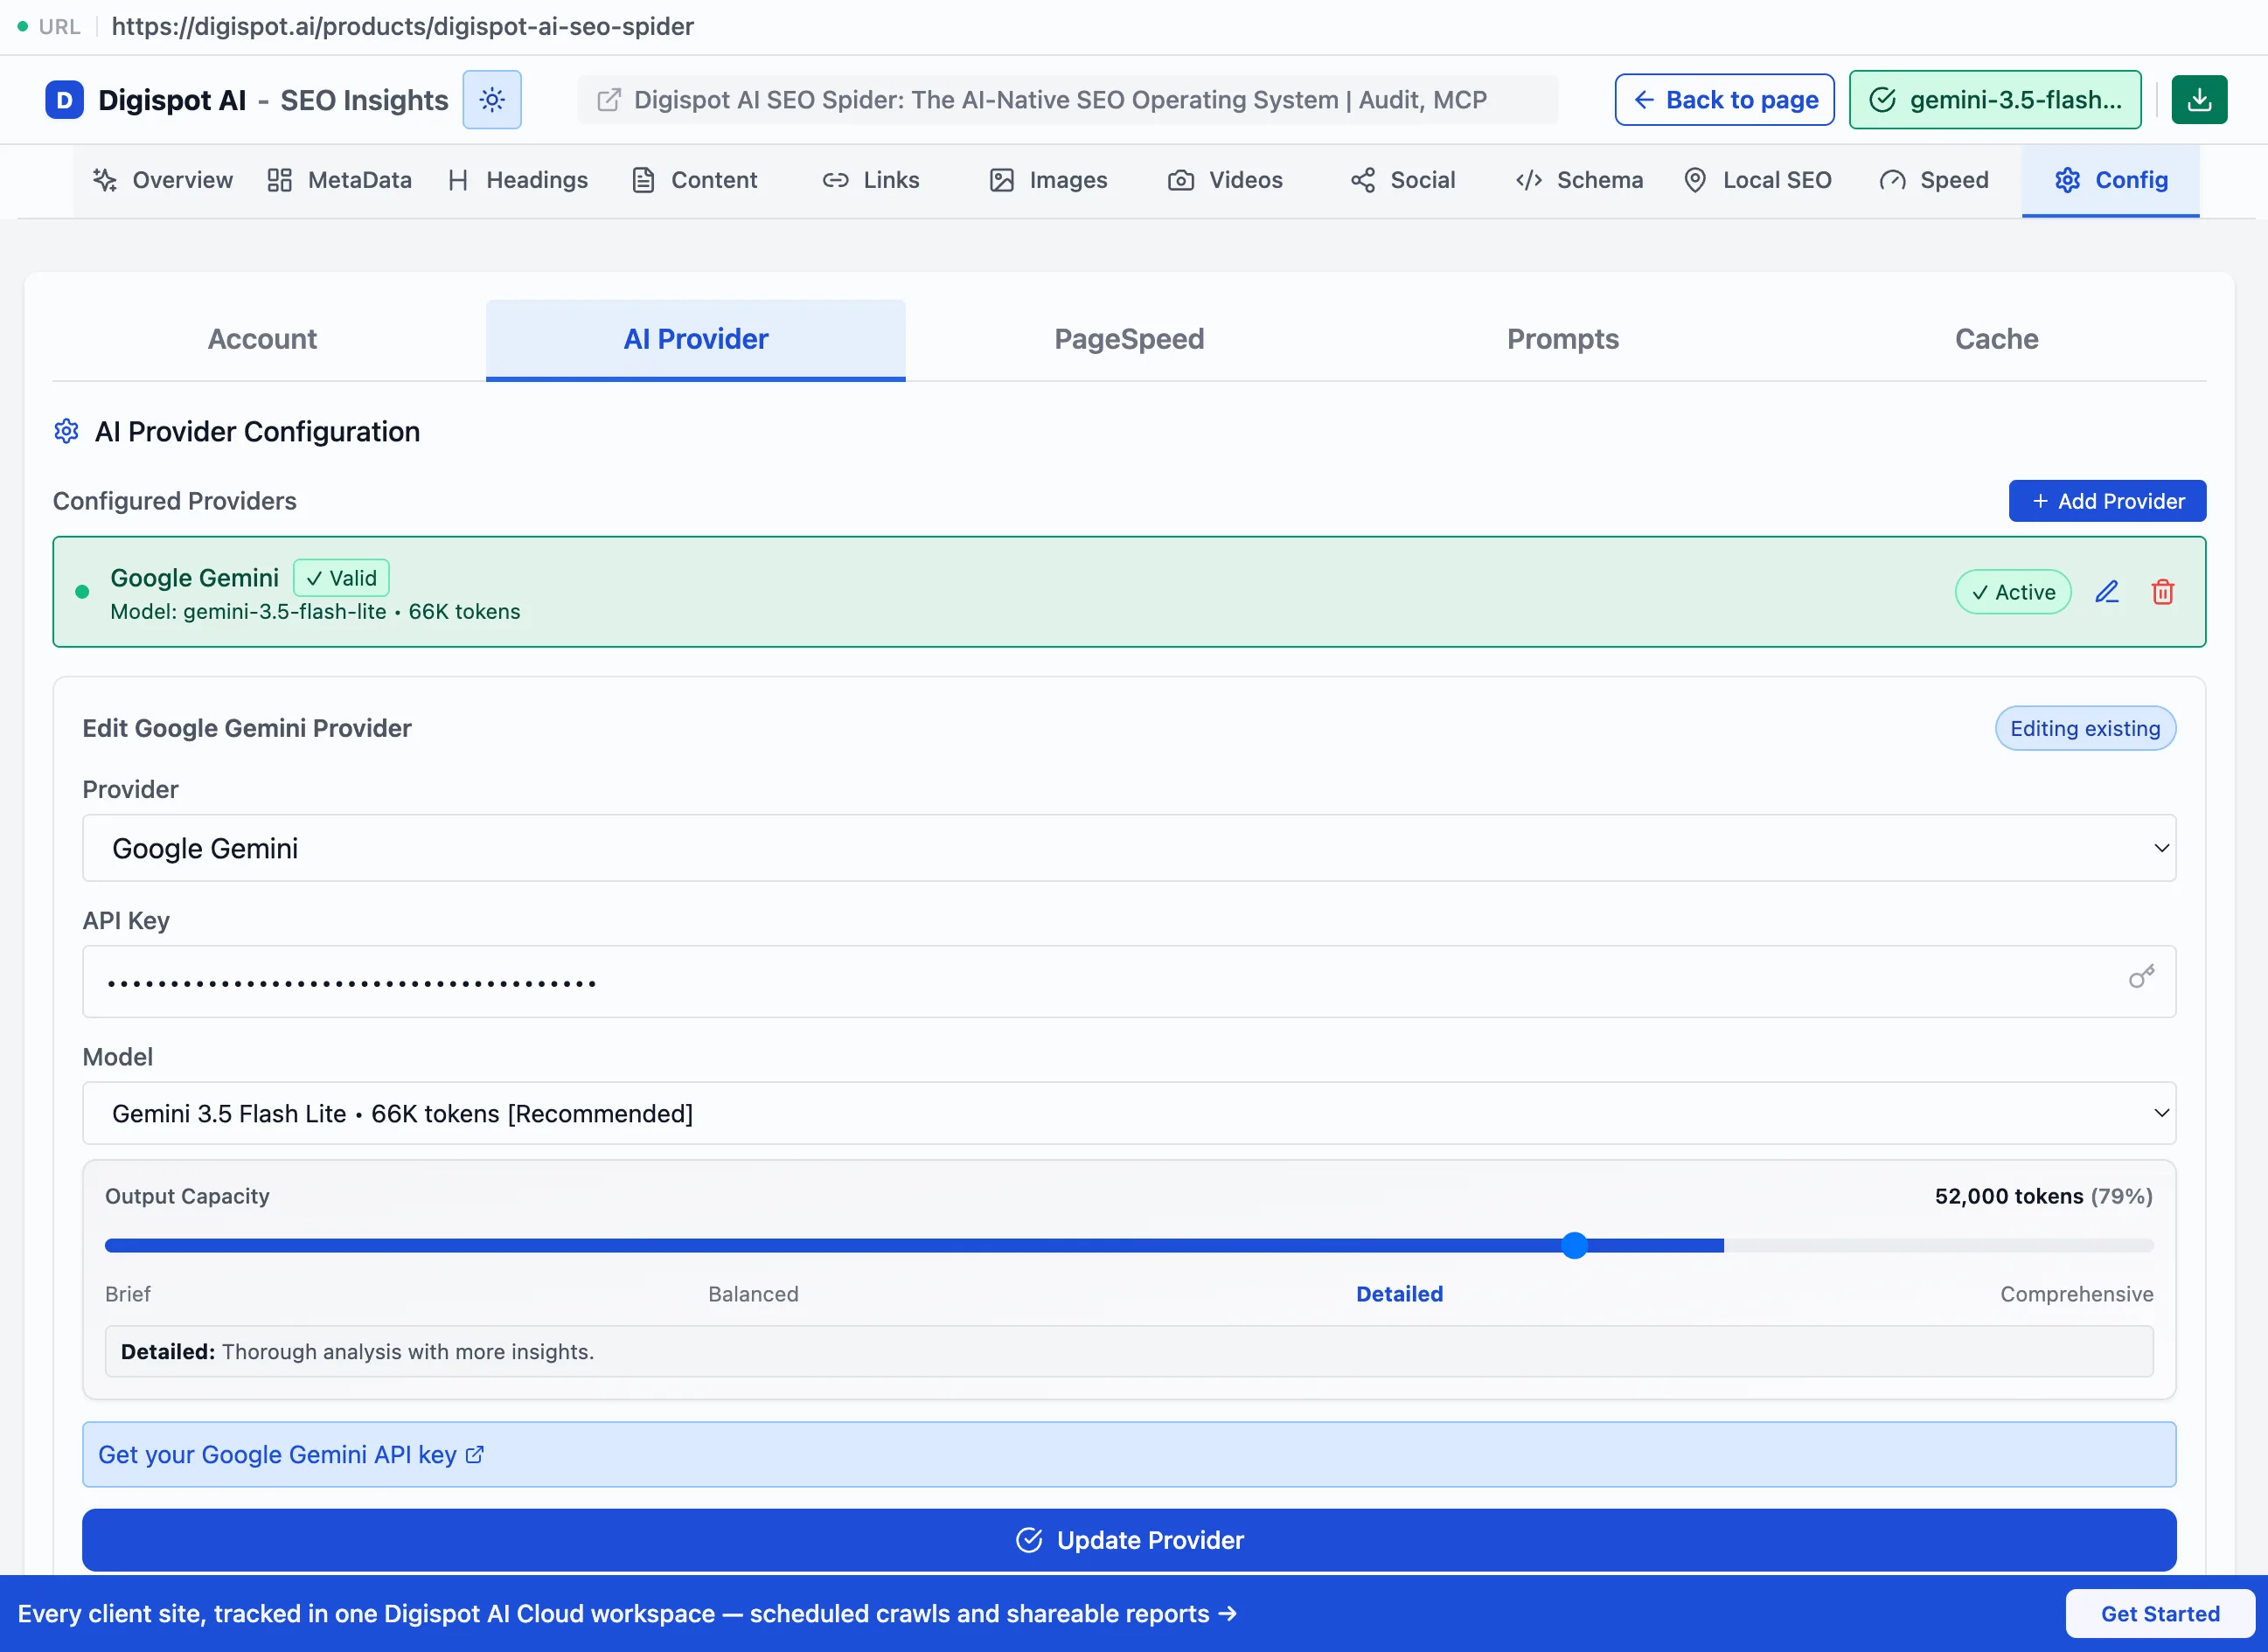The height and width of the screenshot is (1652, 2268).
Task: Click Get Started in the bottom banner
Action: [x=2160, y=1614]
